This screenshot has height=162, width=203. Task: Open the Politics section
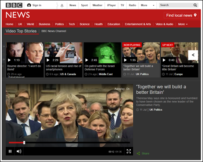(59, 24)
